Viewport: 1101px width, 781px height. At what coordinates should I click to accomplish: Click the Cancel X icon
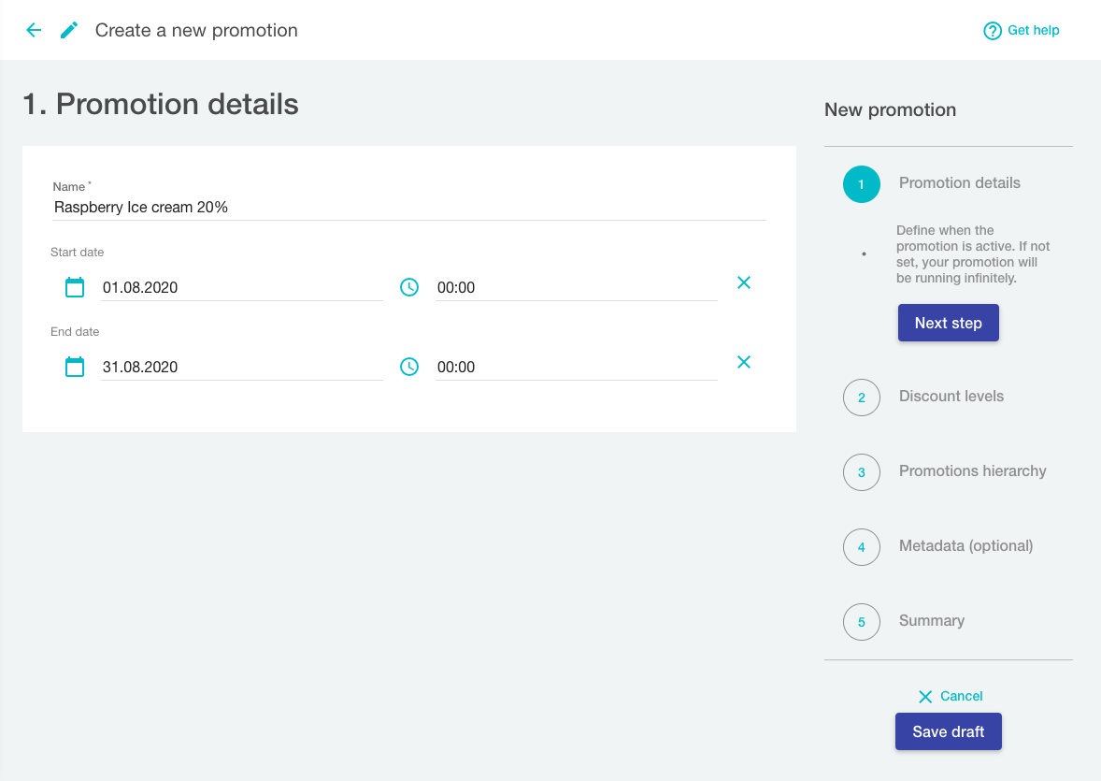pyautogui.click(x=925, y=697)
